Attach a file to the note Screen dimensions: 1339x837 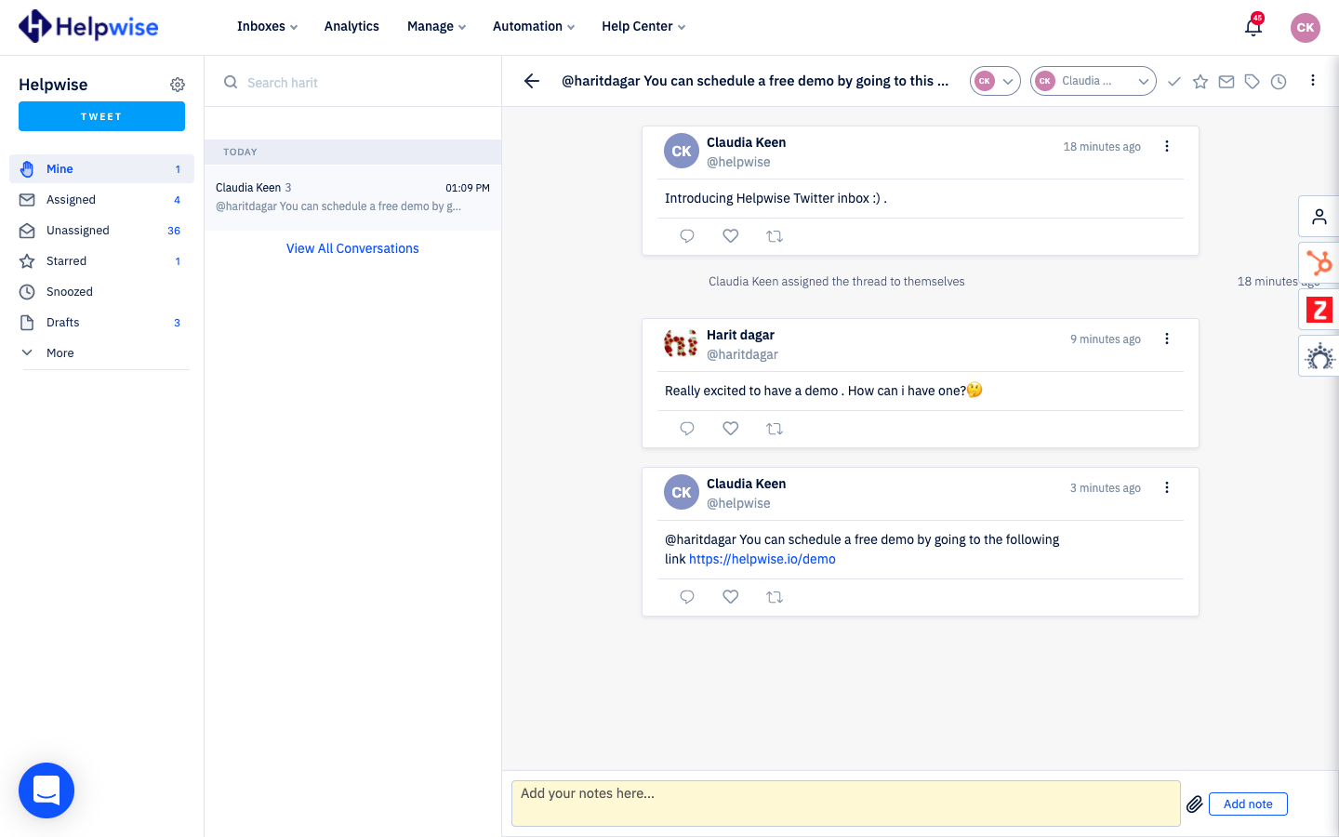[1195, 804]
